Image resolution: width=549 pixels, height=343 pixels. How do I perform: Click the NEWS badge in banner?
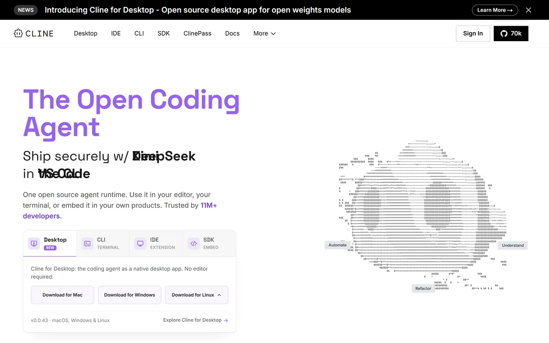tap(26, 10)
